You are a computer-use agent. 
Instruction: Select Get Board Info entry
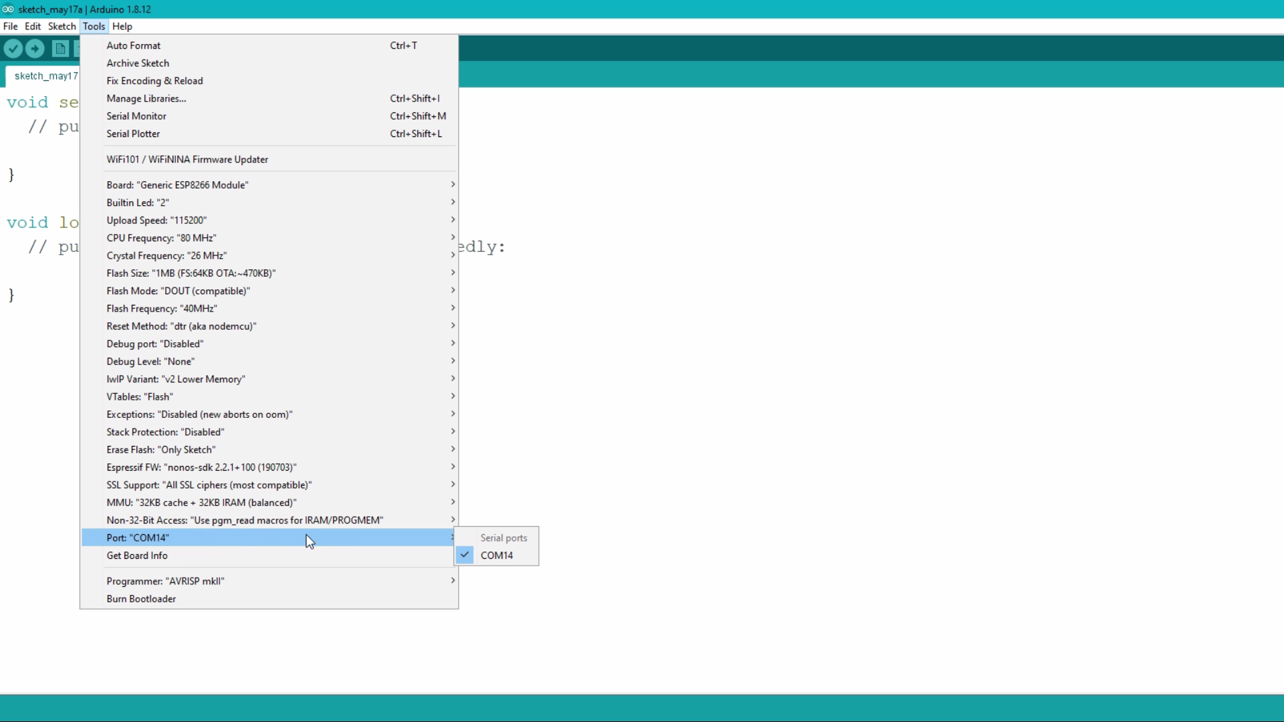coord(137,556)
